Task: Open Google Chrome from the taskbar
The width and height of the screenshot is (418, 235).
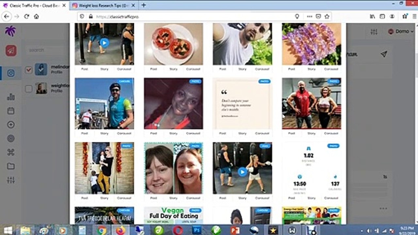Action: pyautogui.click(x=102, y=230)
